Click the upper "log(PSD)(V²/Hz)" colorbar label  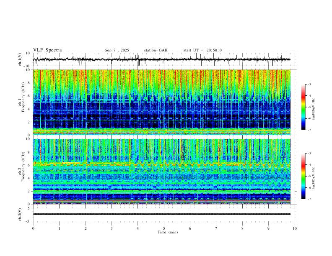[314, 109]
